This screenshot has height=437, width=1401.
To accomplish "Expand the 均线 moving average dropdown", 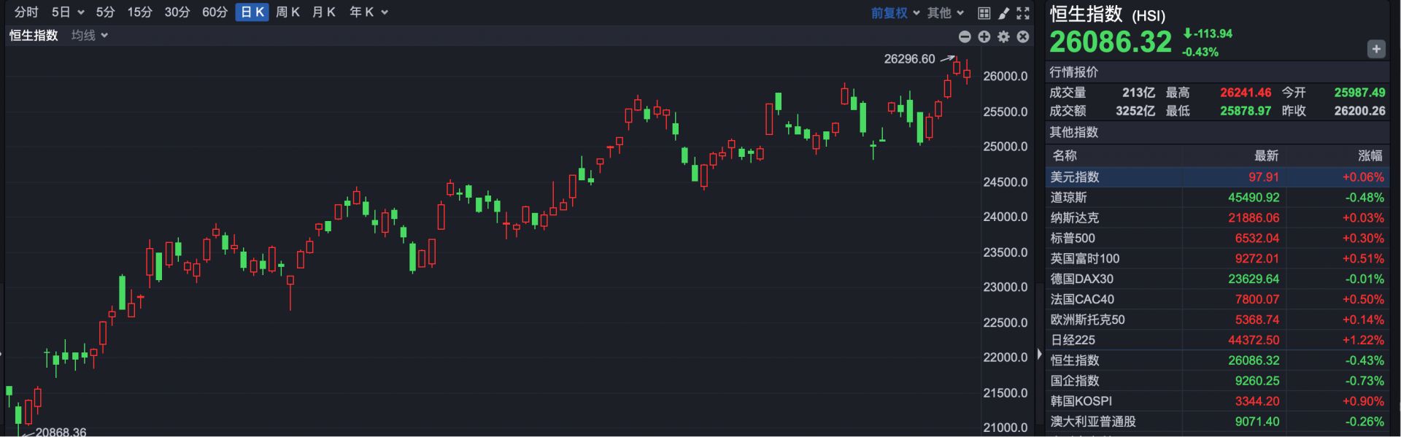I will click(90, 35).
